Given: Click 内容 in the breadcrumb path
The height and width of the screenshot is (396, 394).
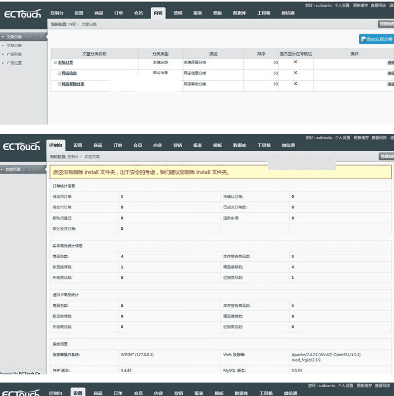Looking at the screenshot, I should 72,24.
